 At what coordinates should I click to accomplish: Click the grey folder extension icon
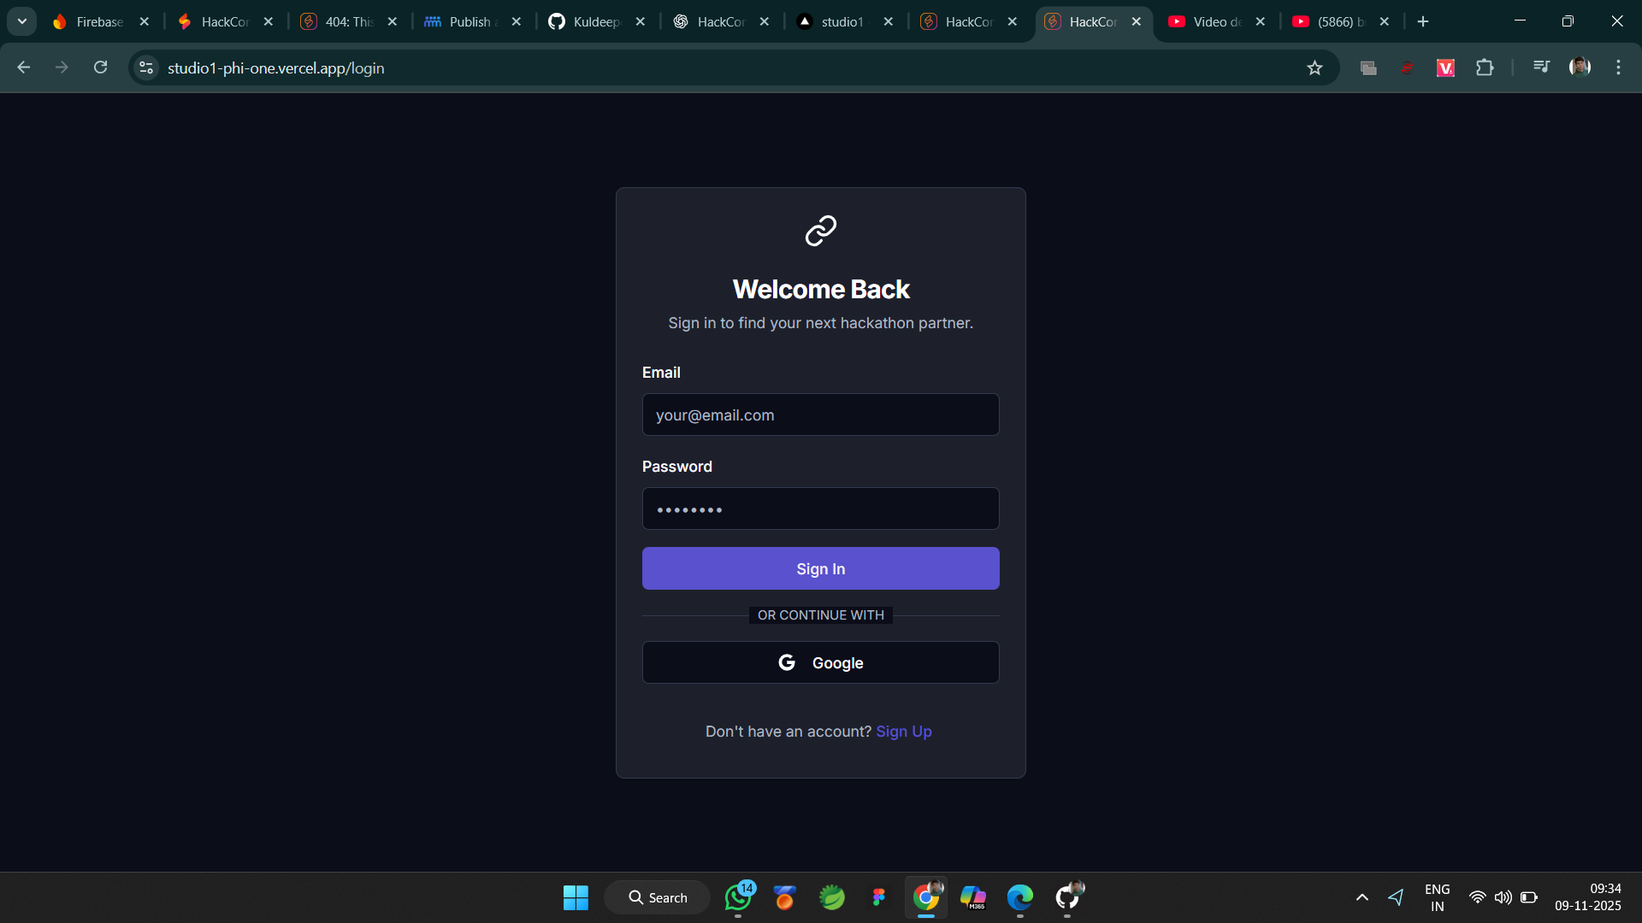pos(1368,68)
